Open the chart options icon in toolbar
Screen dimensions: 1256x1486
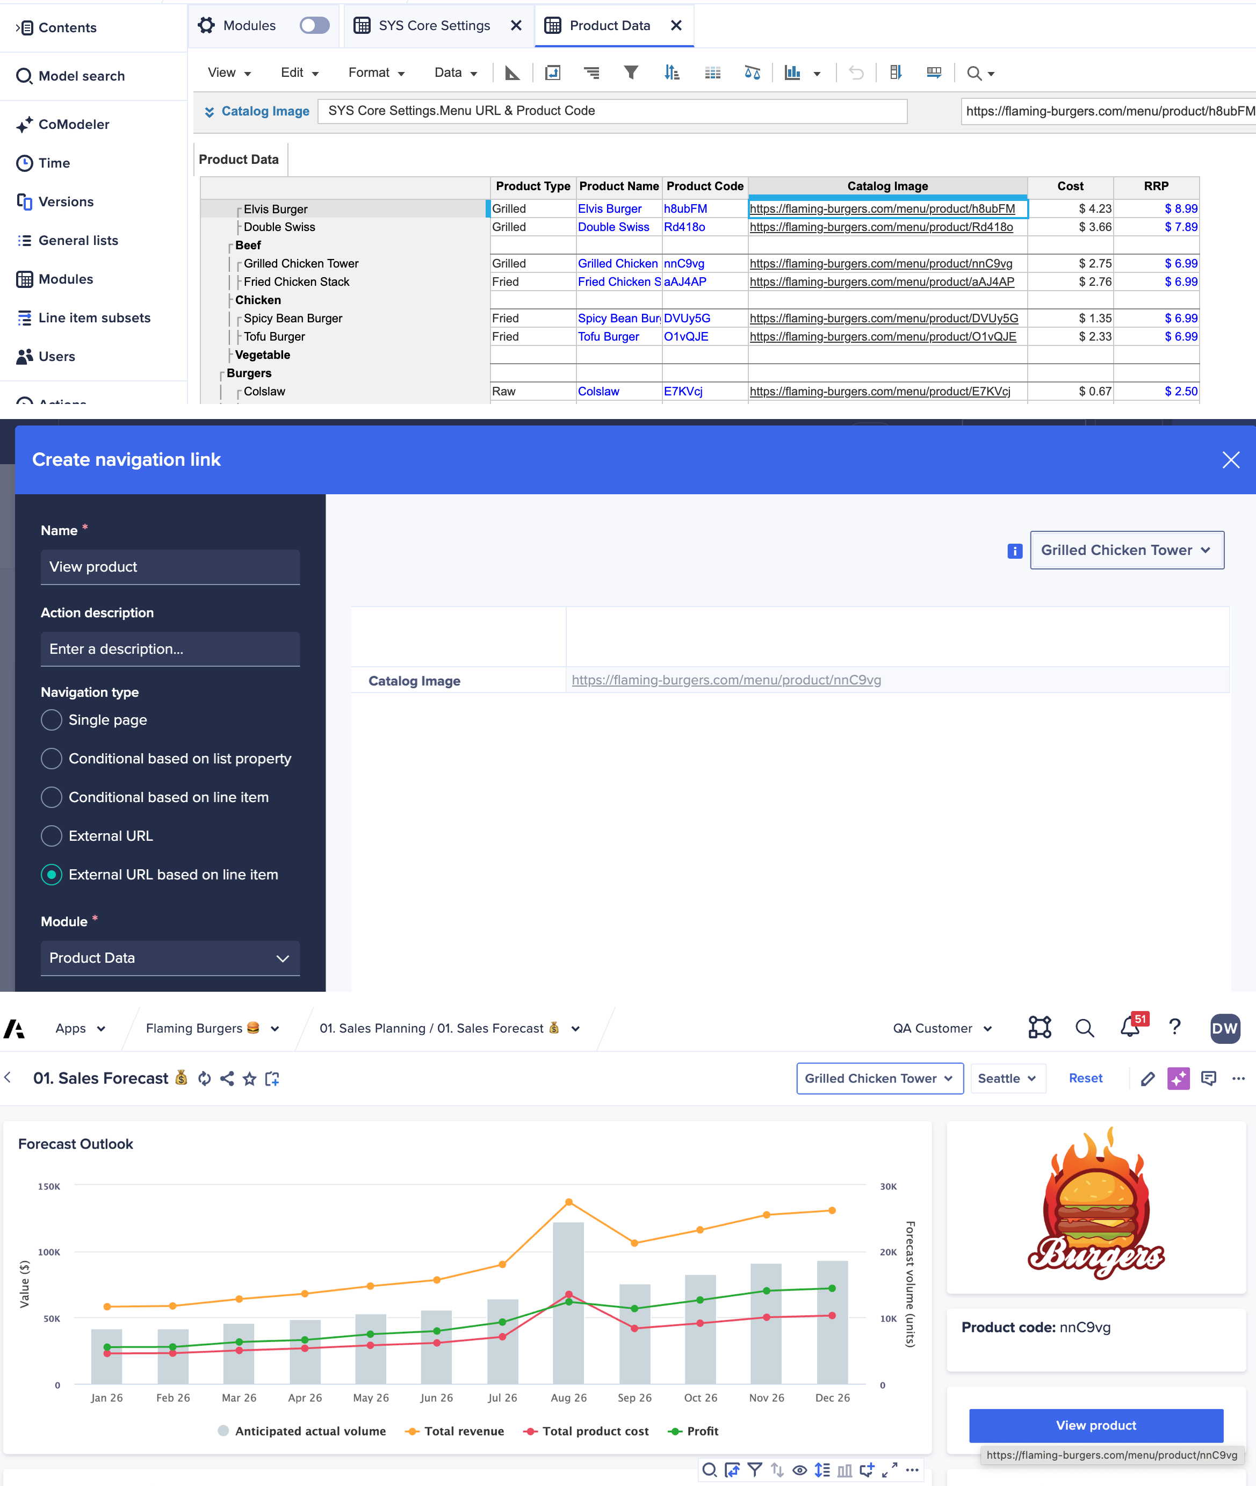(792, 73)
